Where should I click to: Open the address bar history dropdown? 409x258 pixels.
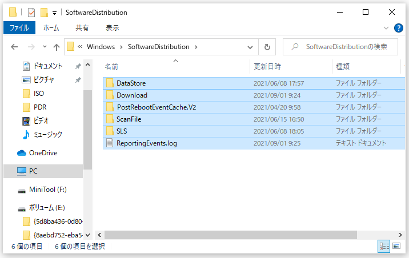[250, 47]
